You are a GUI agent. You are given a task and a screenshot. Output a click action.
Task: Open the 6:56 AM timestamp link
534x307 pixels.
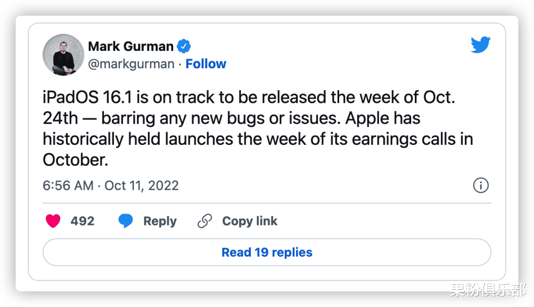tap(68, 185)
